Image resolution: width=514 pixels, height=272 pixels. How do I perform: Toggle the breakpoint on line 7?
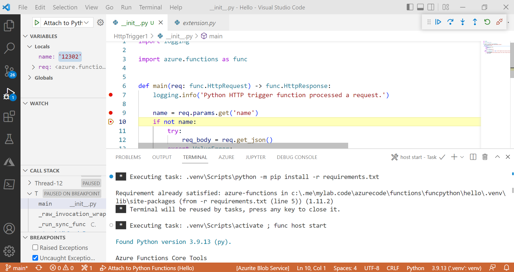(x=111, y=95)
